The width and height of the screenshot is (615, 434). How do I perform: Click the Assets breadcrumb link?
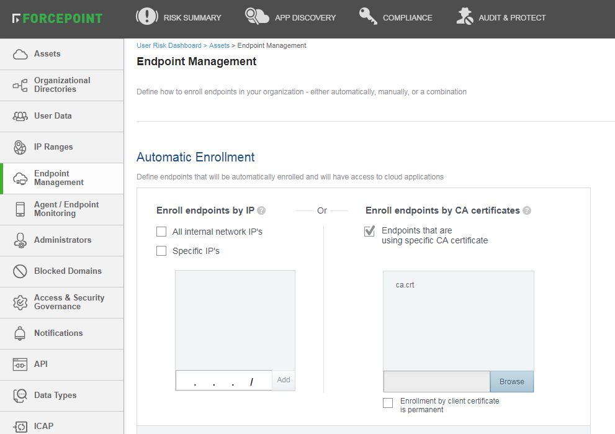(219, 45)
